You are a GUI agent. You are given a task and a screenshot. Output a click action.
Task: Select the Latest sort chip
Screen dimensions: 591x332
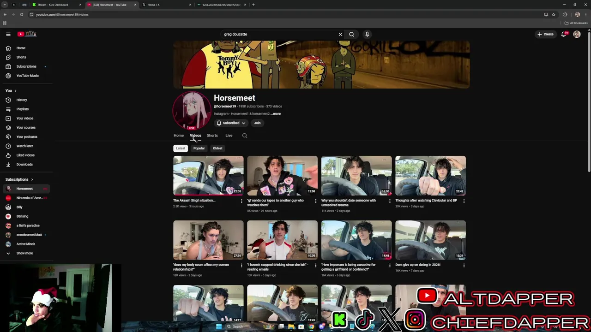pos(181,148)
